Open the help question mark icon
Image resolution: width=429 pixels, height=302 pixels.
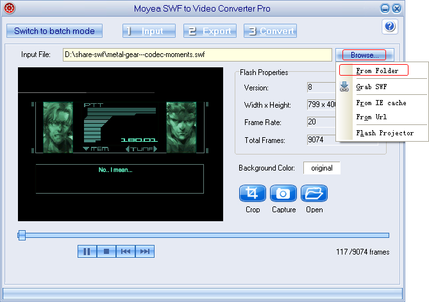point(390,26)
